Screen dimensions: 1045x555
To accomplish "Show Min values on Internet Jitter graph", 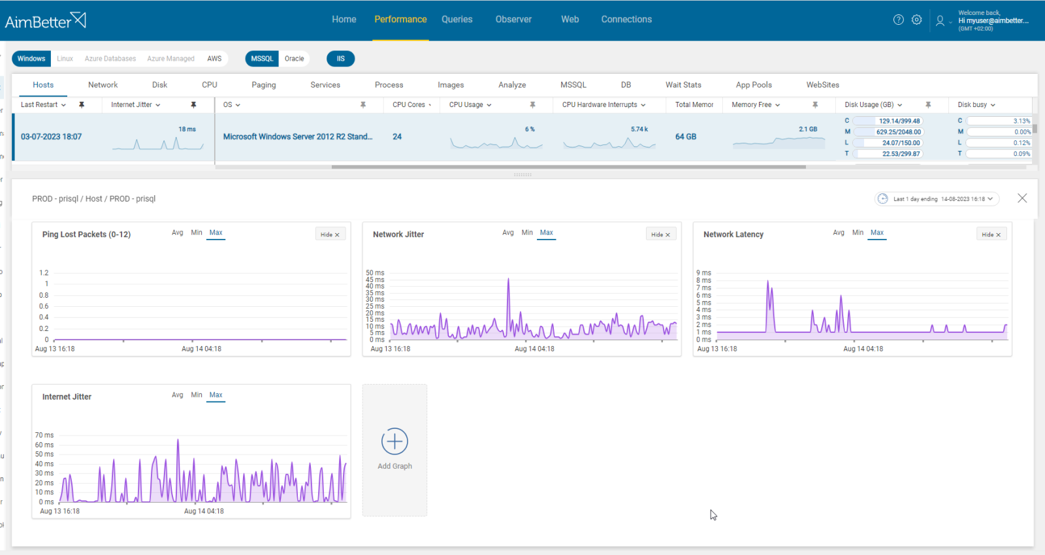I will click(197, 395).
